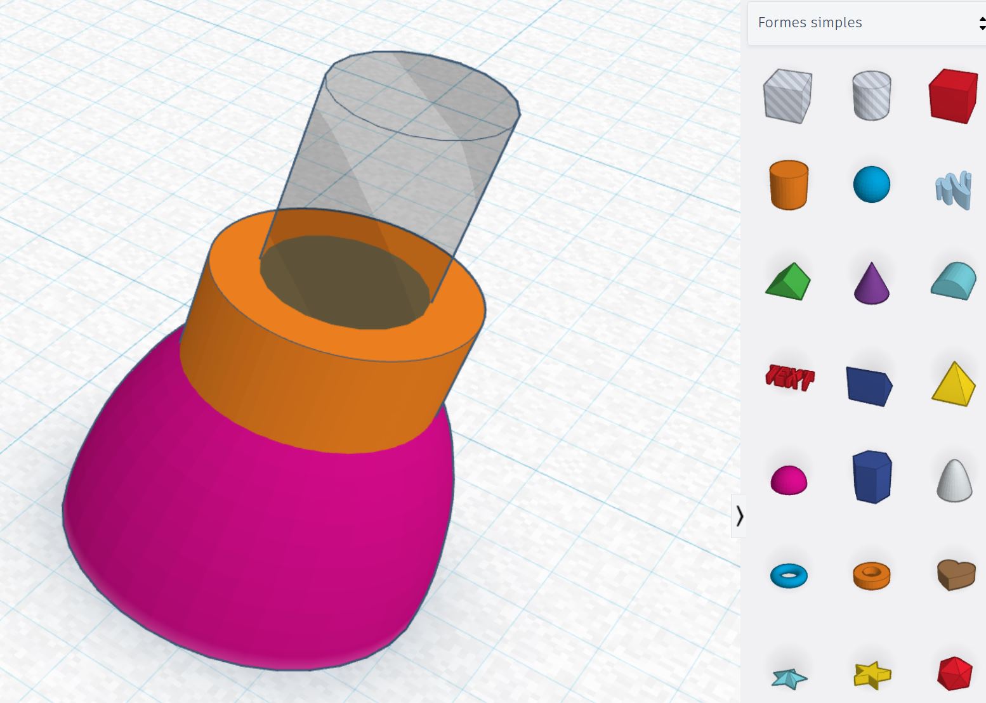
Task: Pick the red 3D text shape
Action: pos(789,377)
